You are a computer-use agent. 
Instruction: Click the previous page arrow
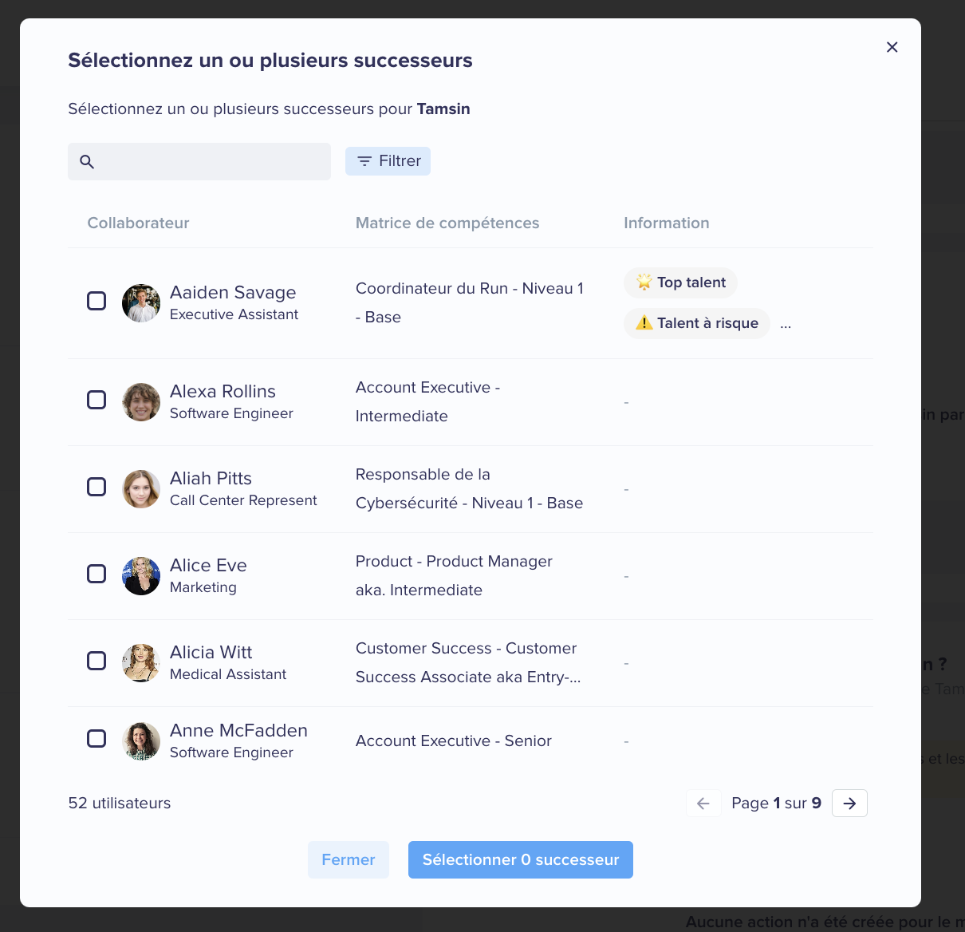[703, 804]
